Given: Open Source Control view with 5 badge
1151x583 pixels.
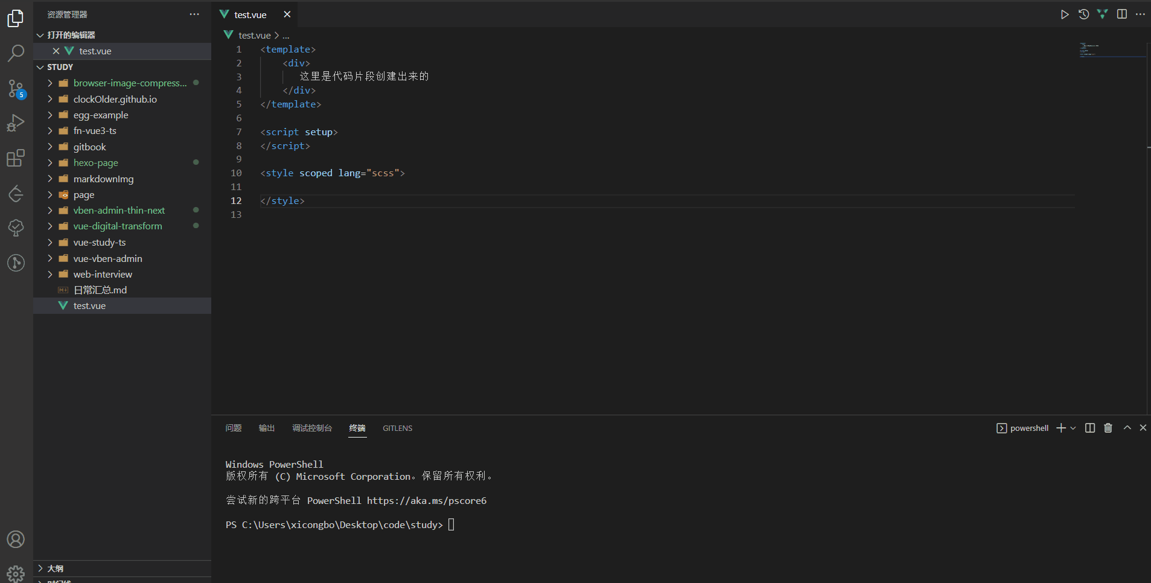Looking at the screenshot, I should coord(16,89).
